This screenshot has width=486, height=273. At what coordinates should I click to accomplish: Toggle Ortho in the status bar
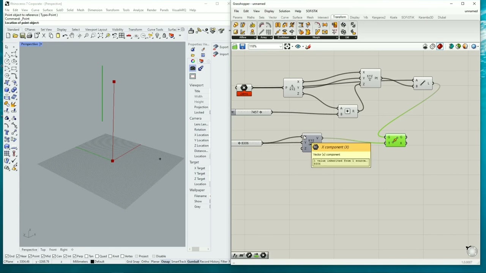click(145, 262)
